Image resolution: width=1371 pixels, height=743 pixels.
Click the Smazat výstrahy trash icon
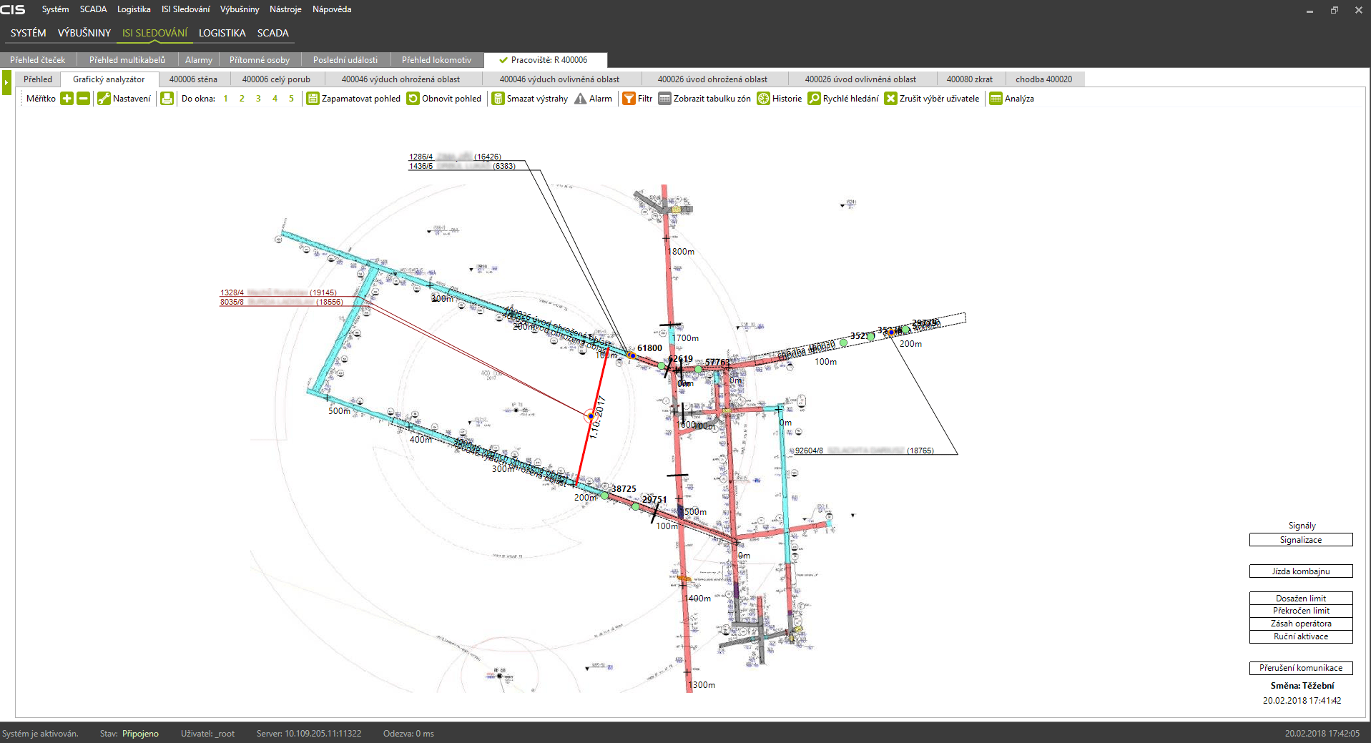[x=498, y=99]
